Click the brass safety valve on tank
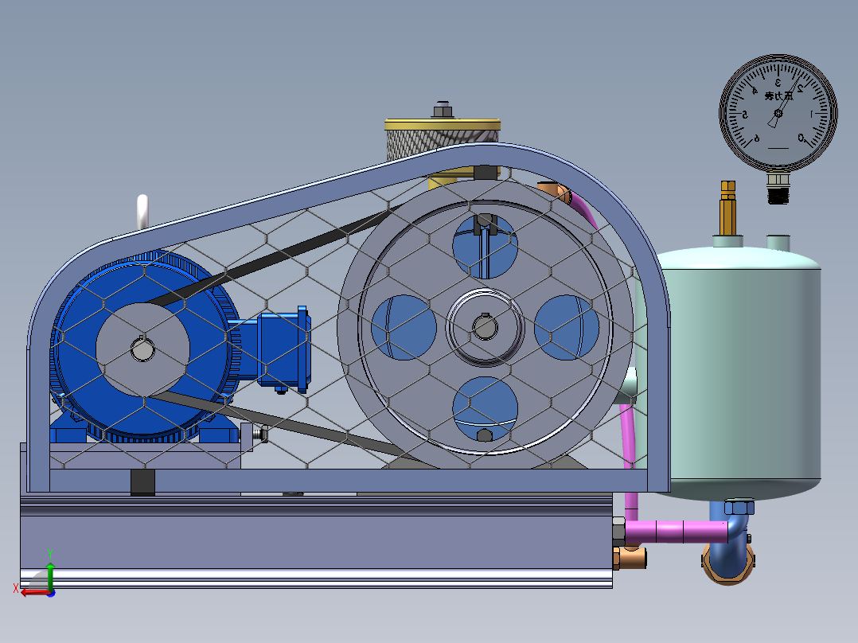The image size is (858, 643). [x=727, y=208]
